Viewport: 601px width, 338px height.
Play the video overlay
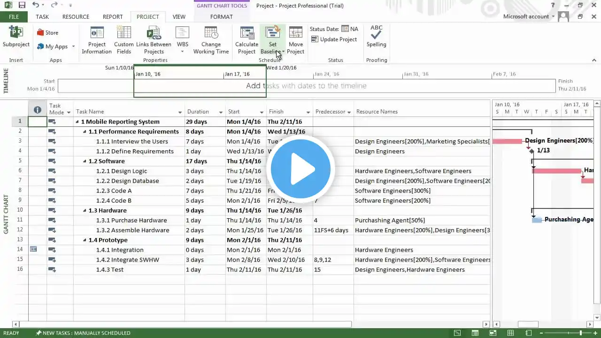pos(300,169)
